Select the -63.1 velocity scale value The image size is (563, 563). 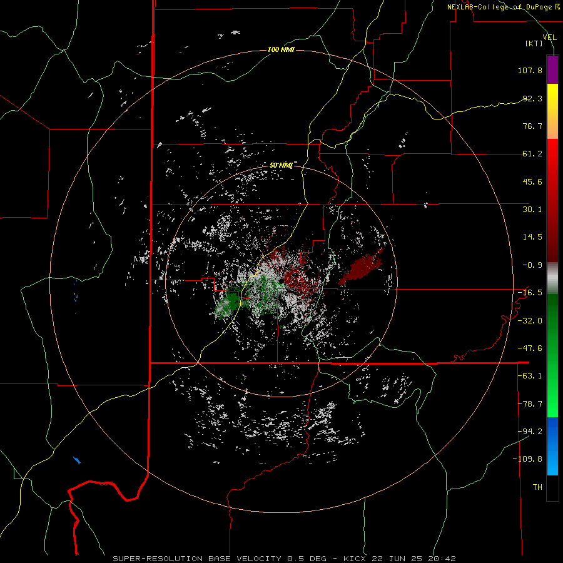[530, 376]
